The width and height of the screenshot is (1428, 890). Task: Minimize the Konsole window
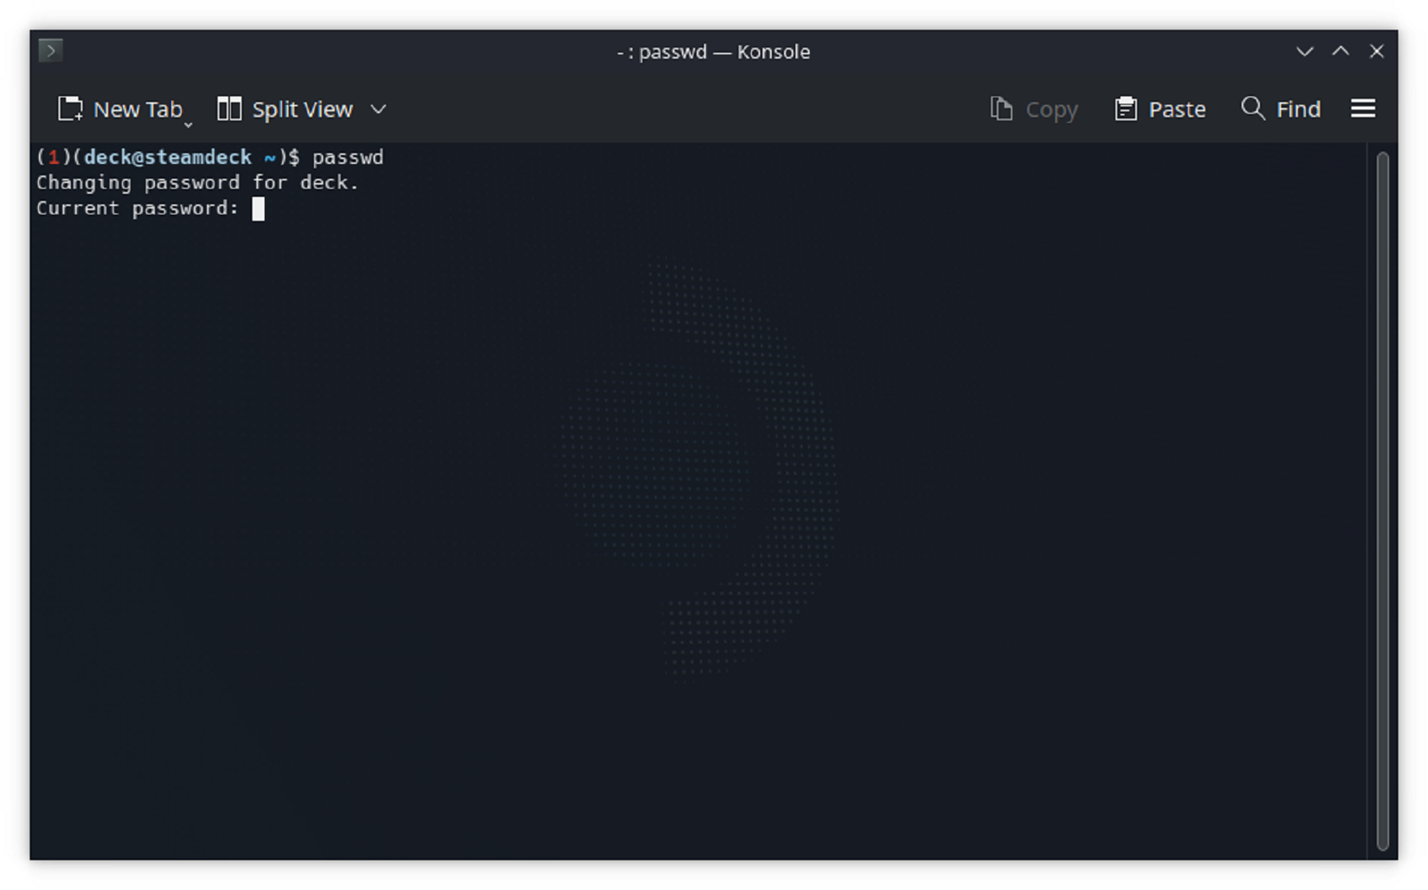(1304, 51)
